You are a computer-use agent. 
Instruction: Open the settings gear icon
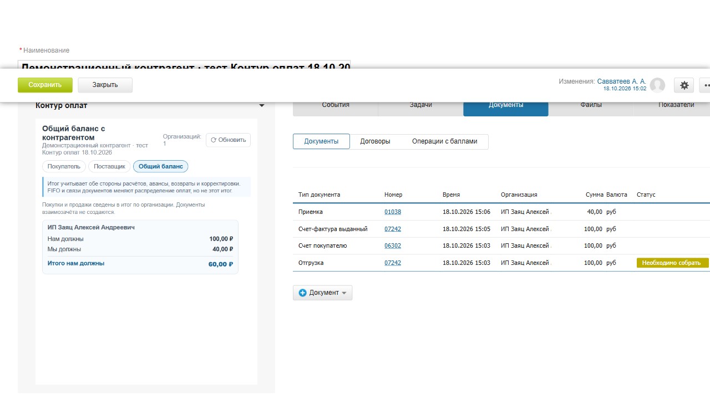(684, 85)
